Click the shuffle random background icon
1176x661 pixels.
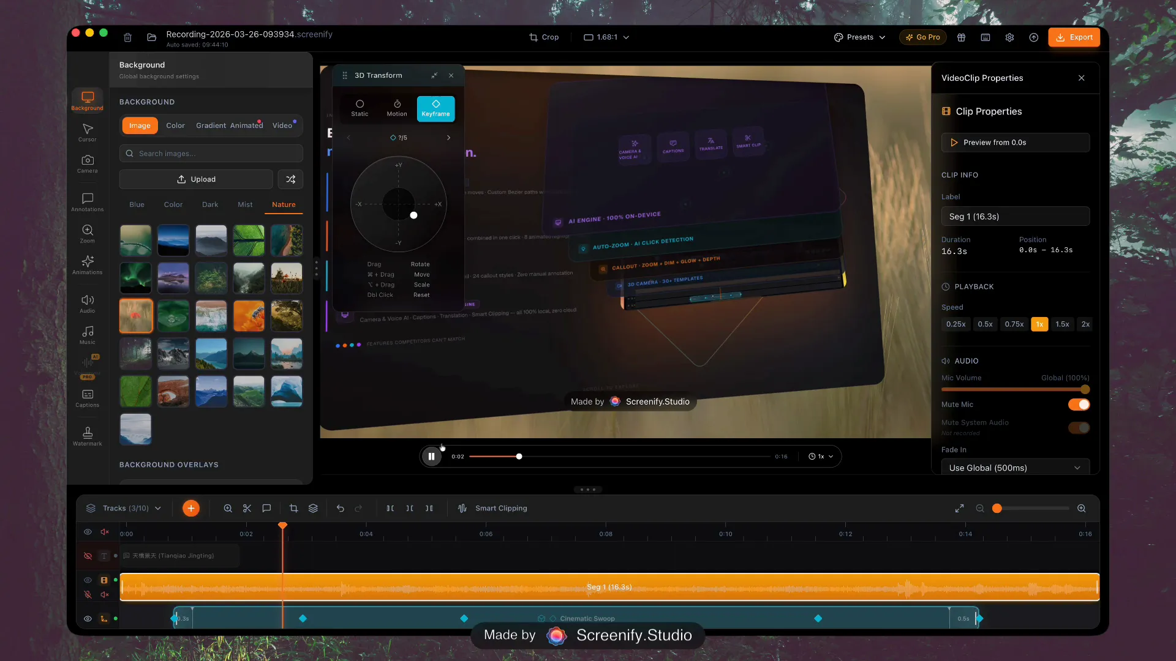click(290, 179)
